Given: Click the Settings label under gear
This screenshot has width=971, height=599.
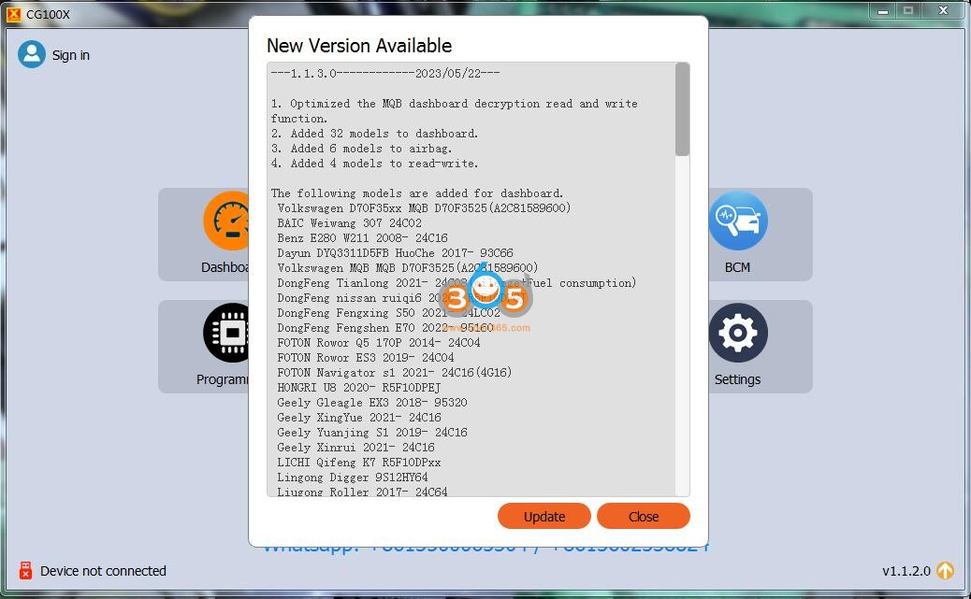Looking at the screenshot, I should click(737, 379).
